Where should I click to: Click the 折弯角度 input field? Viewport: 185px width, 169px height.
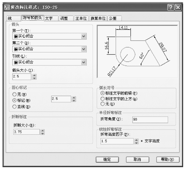(x=150, y=120)
